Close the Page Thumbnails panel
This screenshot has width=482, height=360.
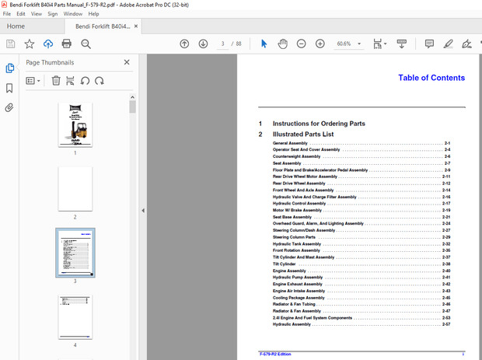(x=127, y=62)
